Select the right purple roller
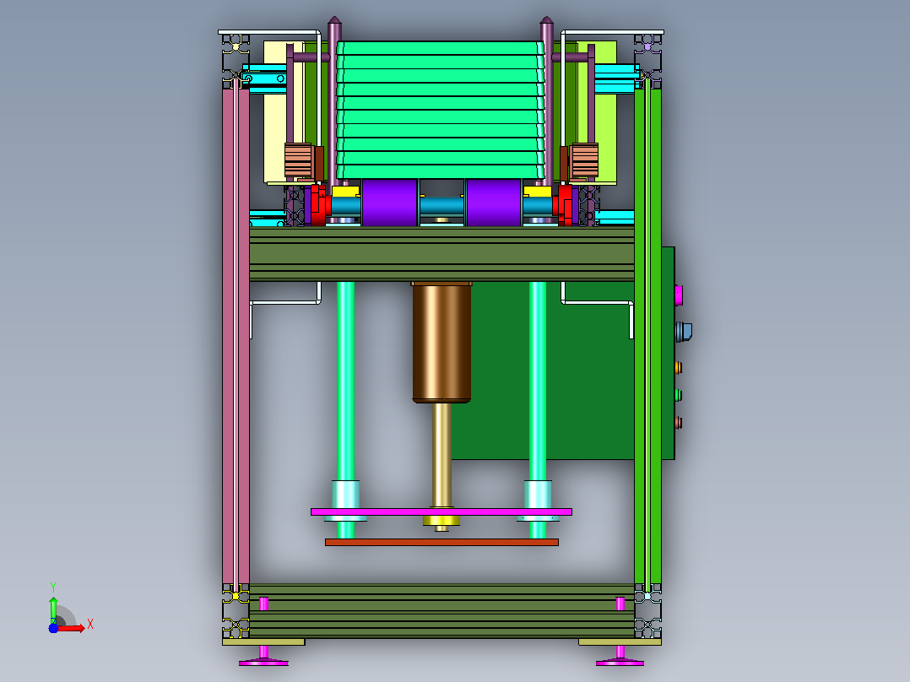This screenshot has height=682, width=910. [x=494, y=202]
